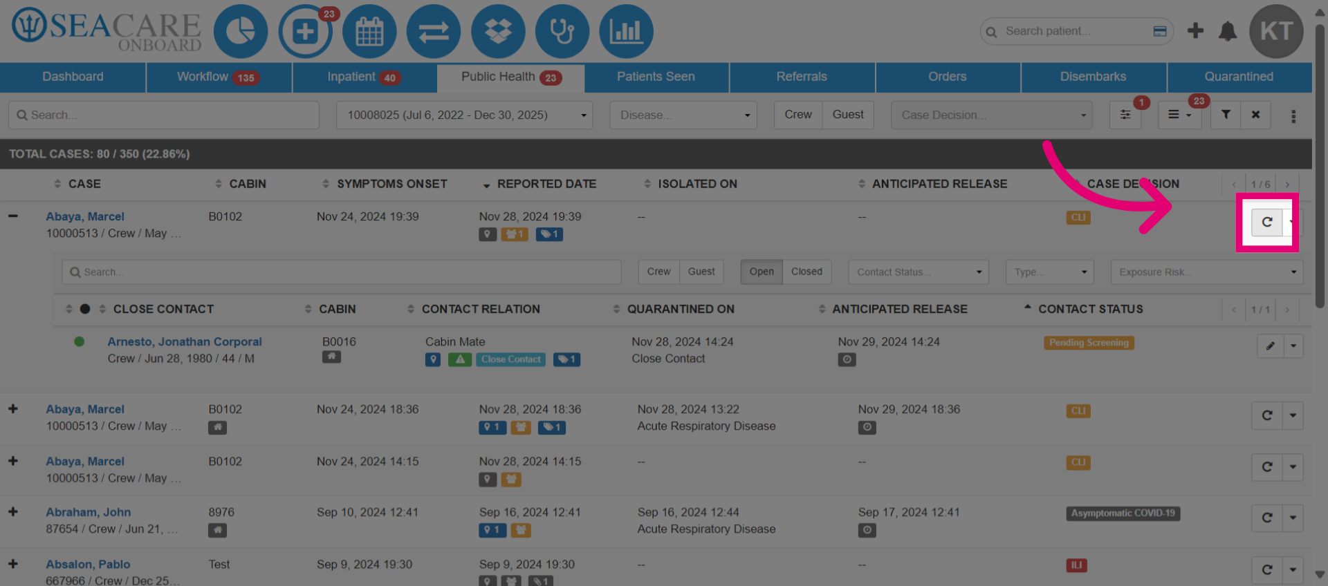Screen dimensions: 1328x586
Task: Expand the second Abaya, Marcel case row
Action: 13,409
